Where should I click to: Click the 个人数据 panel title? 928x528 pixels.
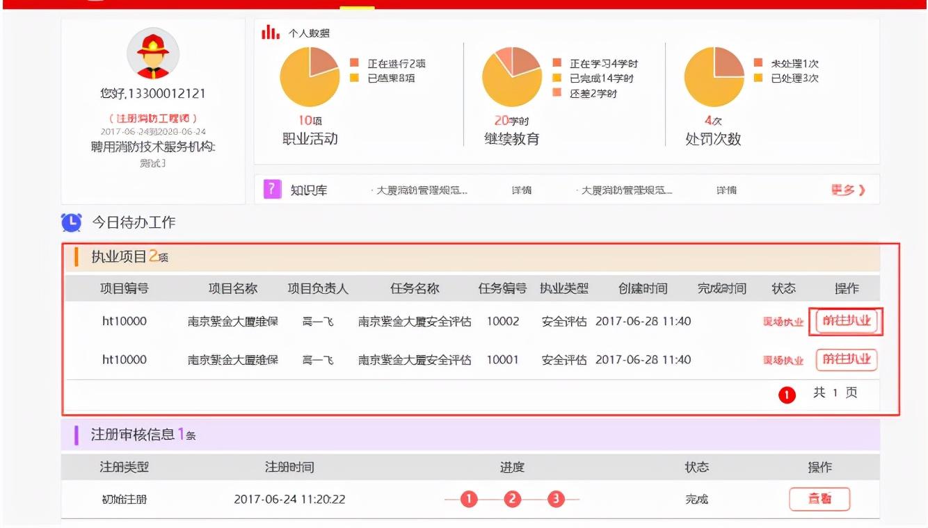click(309, 33)
